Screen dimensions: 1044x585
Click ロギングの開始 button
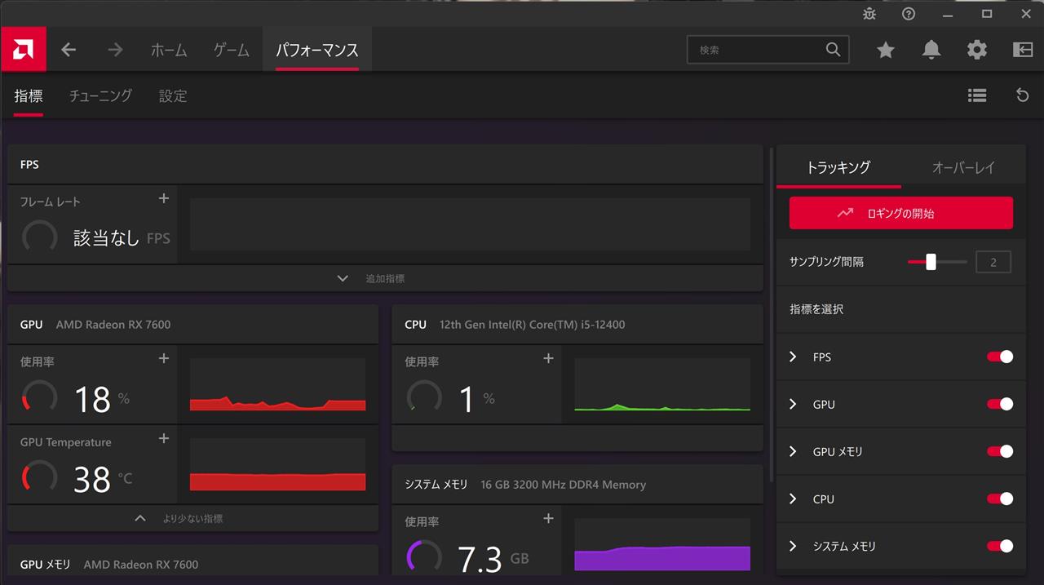pos(901,213)
